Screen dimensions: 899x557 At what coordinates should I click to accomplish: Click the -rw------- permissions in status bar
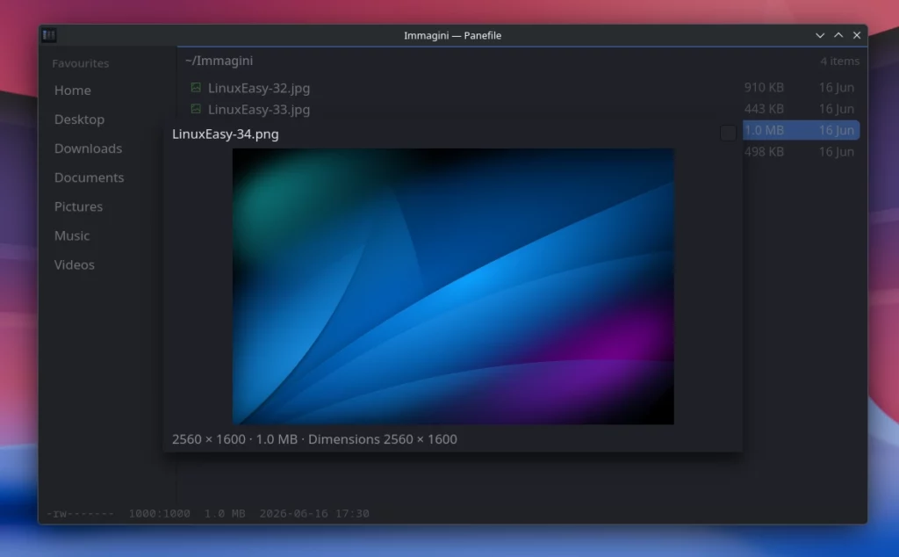[x=80, y=513]
